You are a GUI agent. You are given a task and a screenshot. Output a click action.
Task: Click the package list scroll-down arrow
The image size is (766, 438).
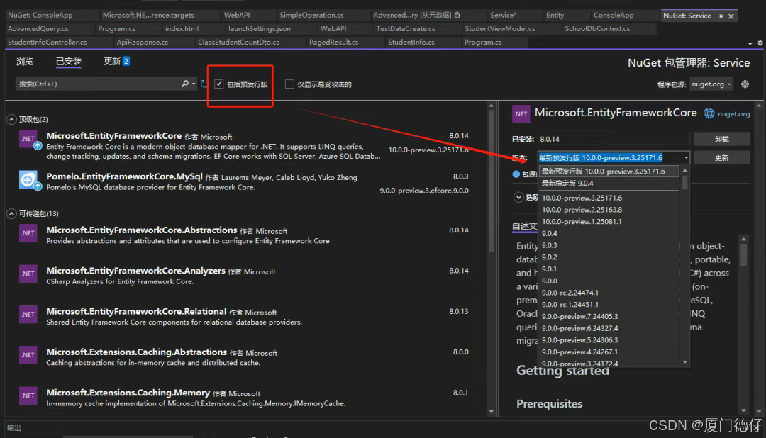coord(492,412)
